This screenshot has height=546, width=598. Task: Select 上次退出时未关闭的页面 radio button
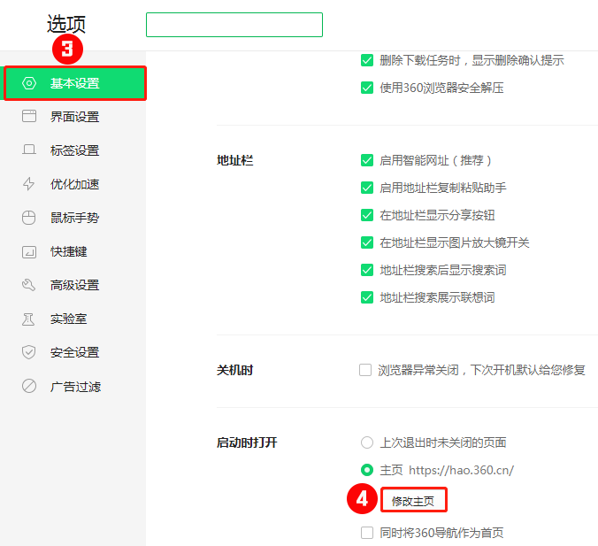[366, 442]
